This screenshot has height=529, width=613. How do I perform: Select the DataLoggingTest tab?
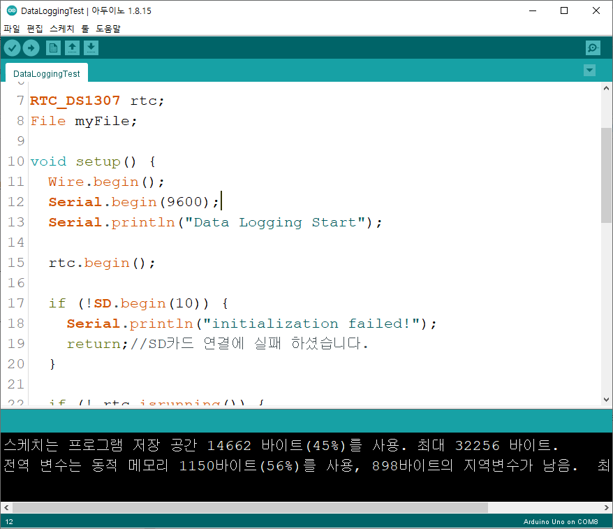[47, 73]
